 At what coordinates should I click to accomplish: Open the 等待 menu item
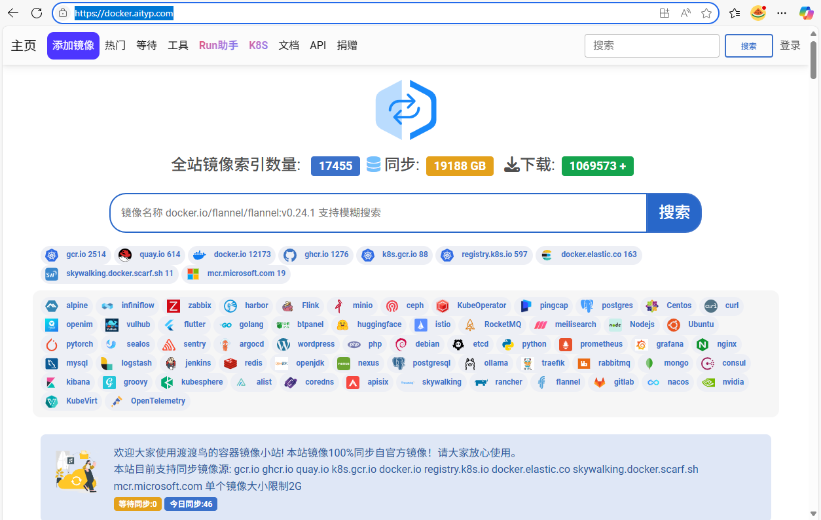tap(147, 45)
